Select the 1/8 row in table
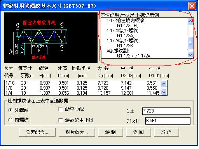Viewport: 199px width, 149px height. pos(83,88)
